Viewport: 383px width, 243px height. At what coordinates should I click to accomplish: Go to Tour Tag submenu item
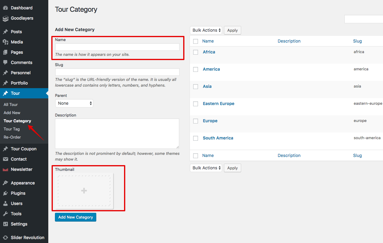point(12,129)
